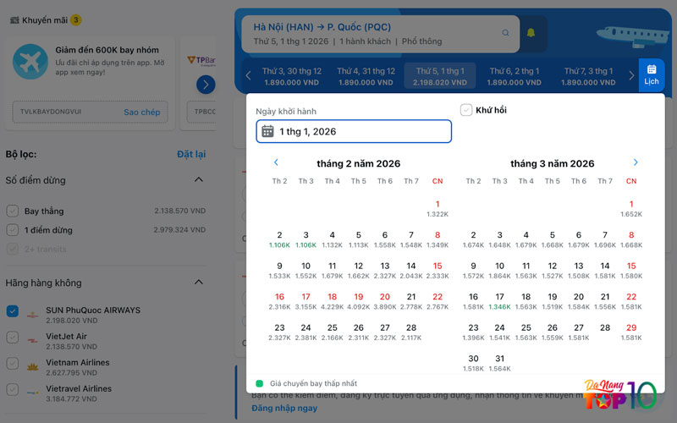The image size is (677, 423).
Task: Click the price alert bell icon
Action: pos(531,33)
